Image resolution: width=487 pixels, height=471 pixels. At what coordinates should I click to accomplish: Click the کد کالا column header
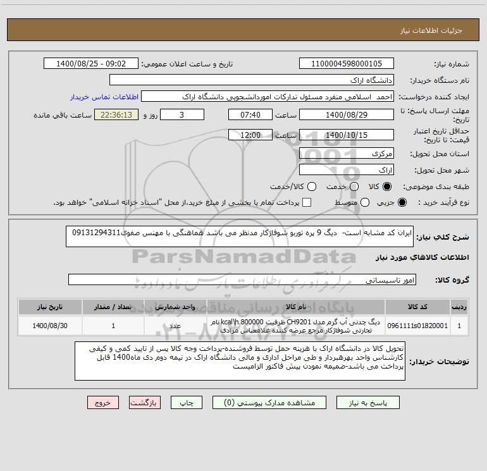(x=417, y=307)
